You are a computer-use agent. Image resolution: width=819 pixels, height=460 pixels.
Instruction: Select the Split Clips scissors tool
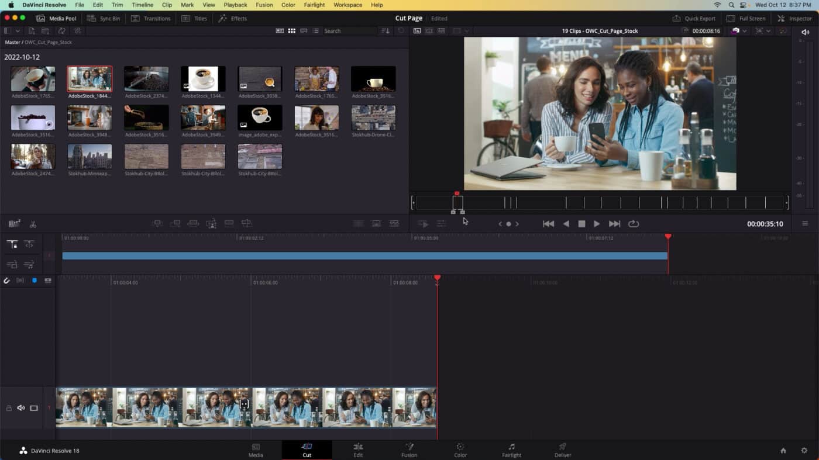pos(33,224)
